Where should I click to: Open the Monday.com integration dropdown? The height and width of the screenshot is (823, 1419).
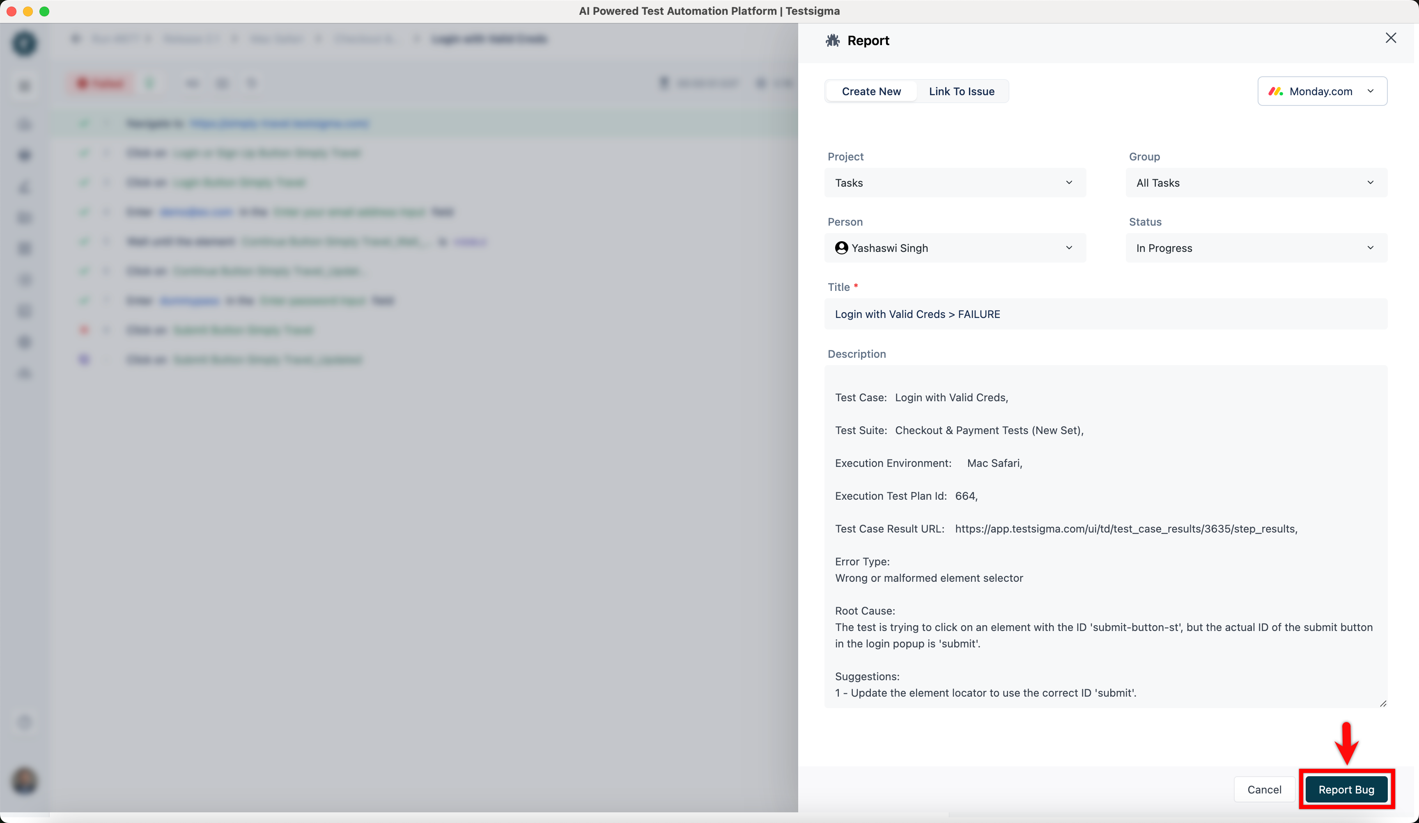pos(1322,91)
